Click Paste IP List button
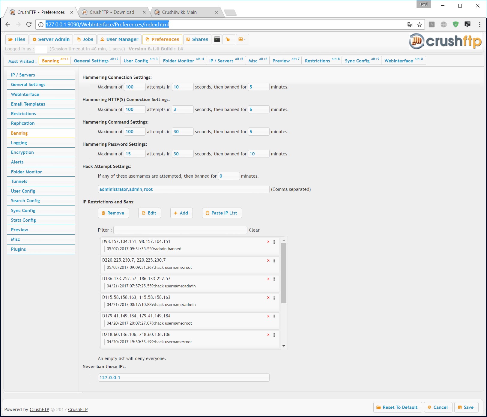This screenshot has height=417, width=487. 222,213
